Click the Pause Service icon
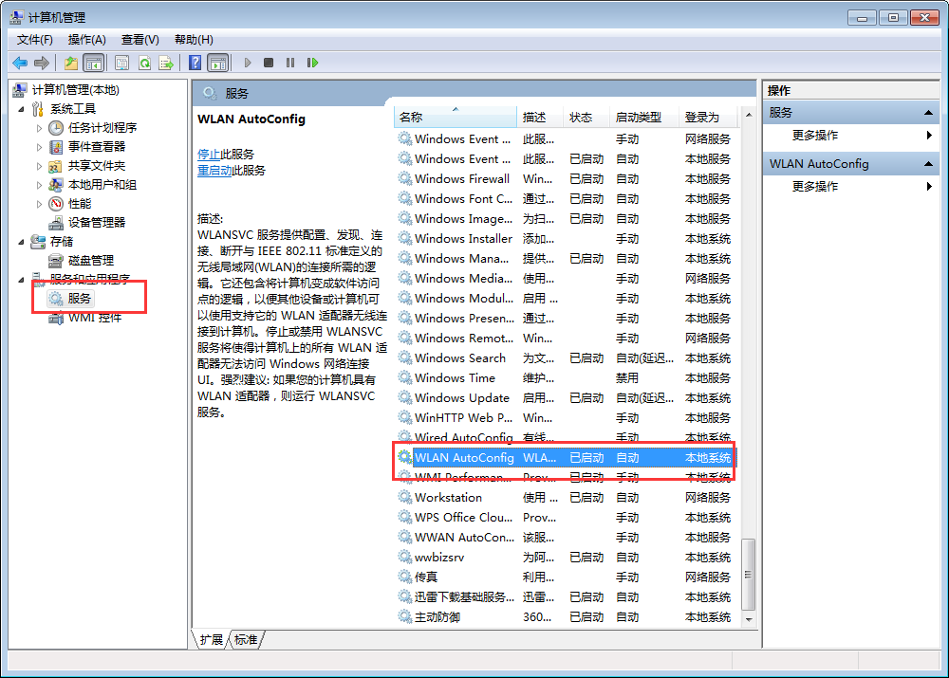 290,63
